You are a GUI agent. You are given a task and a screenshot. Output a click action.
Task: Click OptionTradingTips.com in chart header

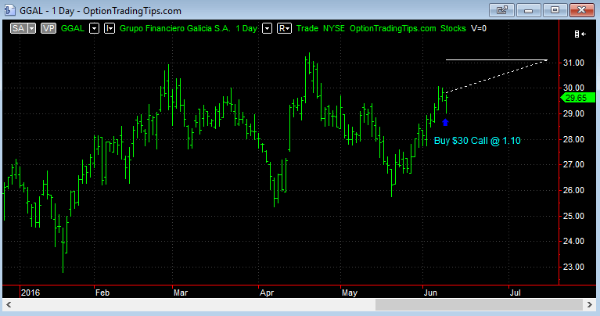[x=393, y=28]
